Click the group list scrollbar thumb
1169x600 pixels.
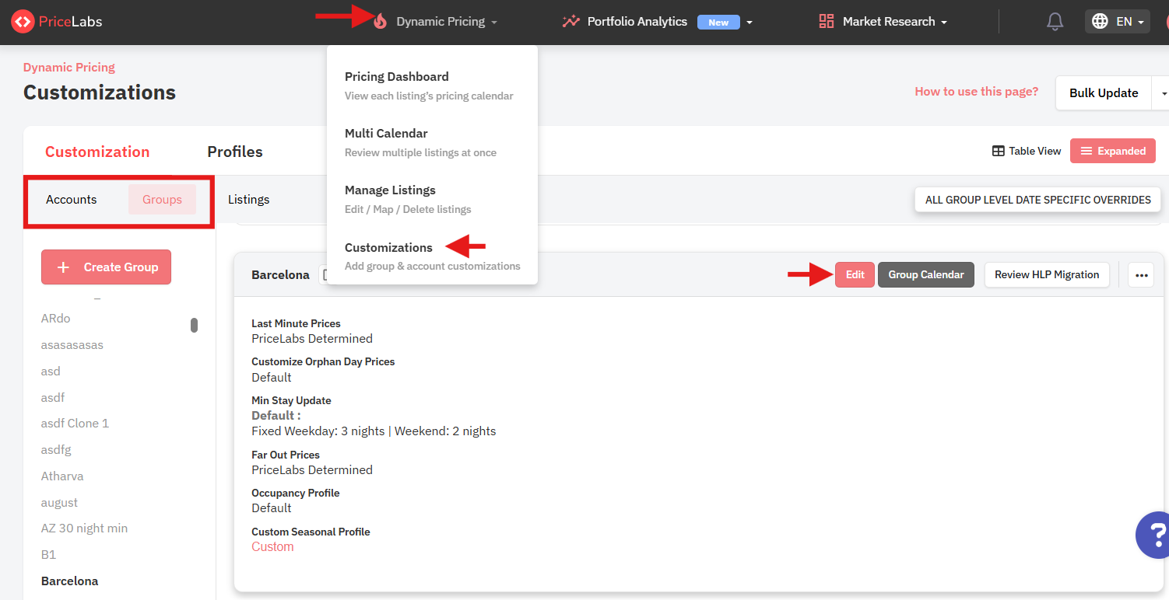click(x=194, y=325)
